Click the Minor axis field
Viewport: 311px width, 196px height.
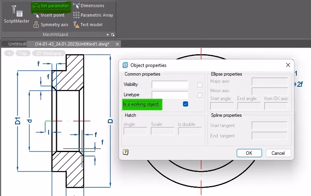click(x=270, y=91)
